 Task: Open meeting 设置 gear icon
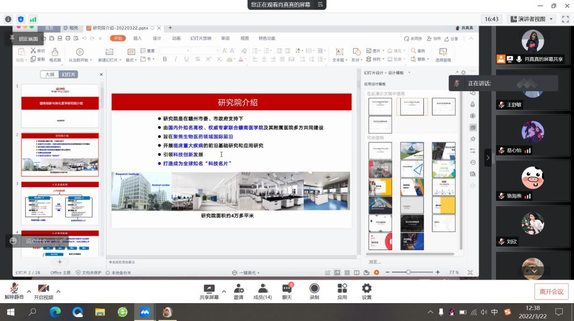click(x=367, y=289)
